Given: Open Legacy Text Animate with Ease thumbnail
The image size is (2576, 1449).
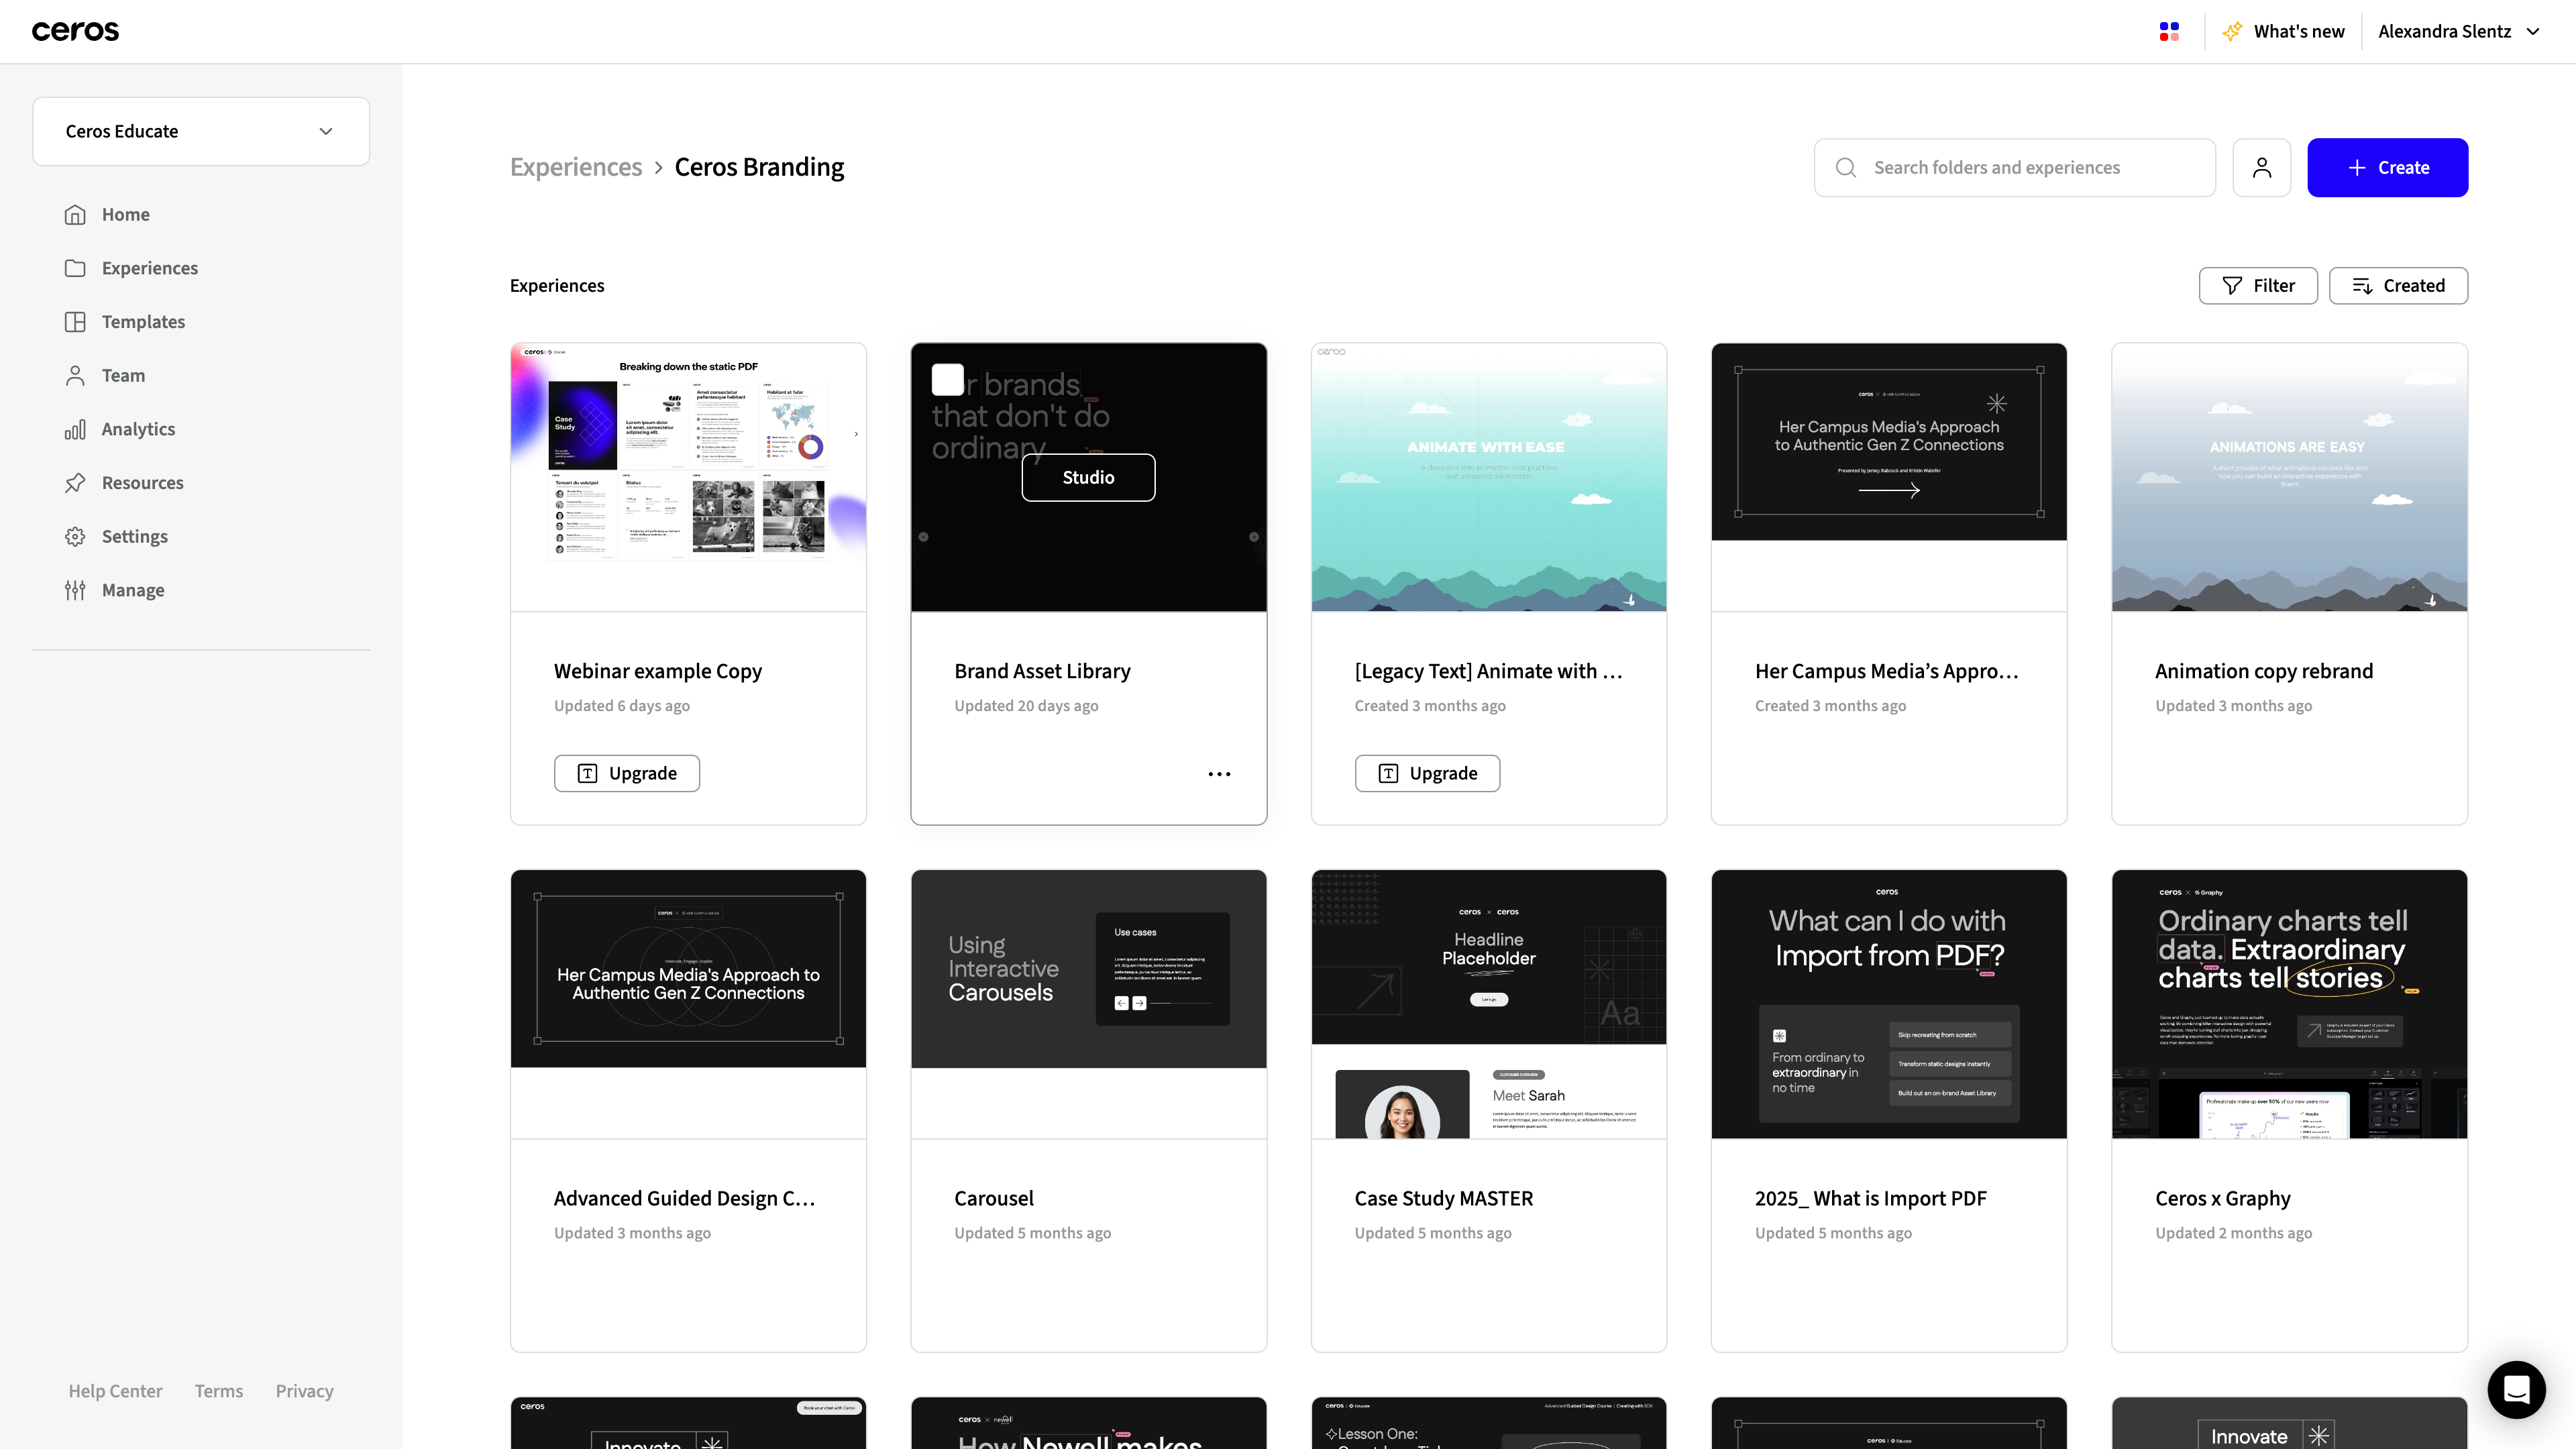Looking at the screenshot, I should (x=1488, y=478).
